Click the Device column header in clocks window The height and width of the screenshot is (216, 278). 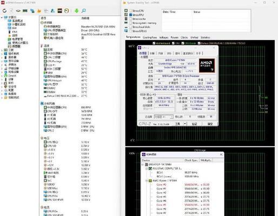click(x=162, y=160)
